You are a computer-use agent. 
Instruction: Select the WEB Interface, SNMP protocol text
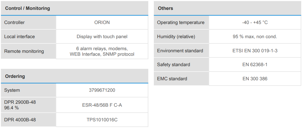[x=102, y=54]
